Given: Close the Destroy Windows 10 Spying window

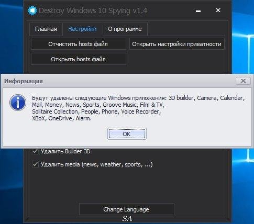Looking at the screenshot, I should click(x=218, y=10).
